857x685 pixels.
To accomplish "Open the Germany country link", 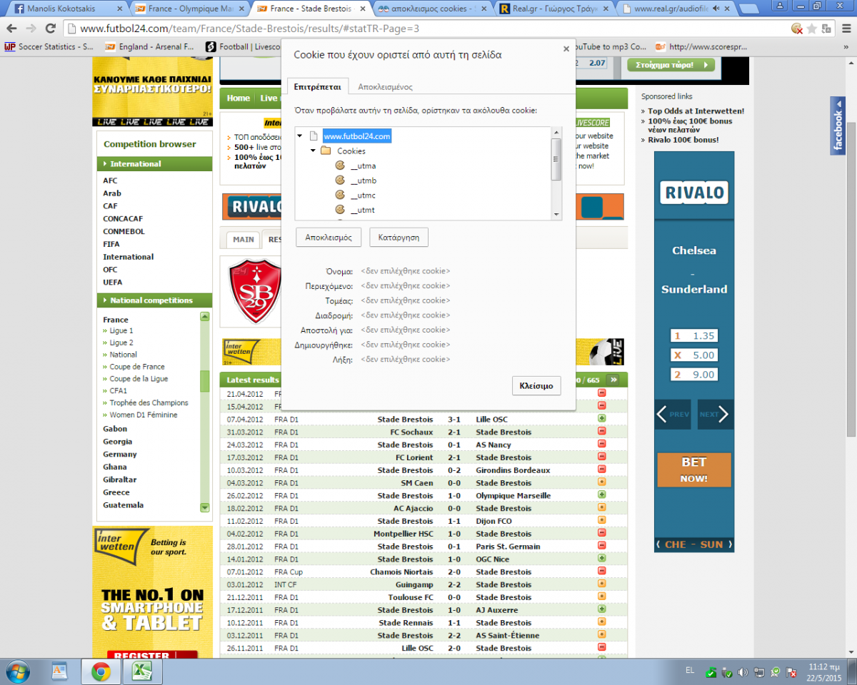I will click(x=120, y=454).
